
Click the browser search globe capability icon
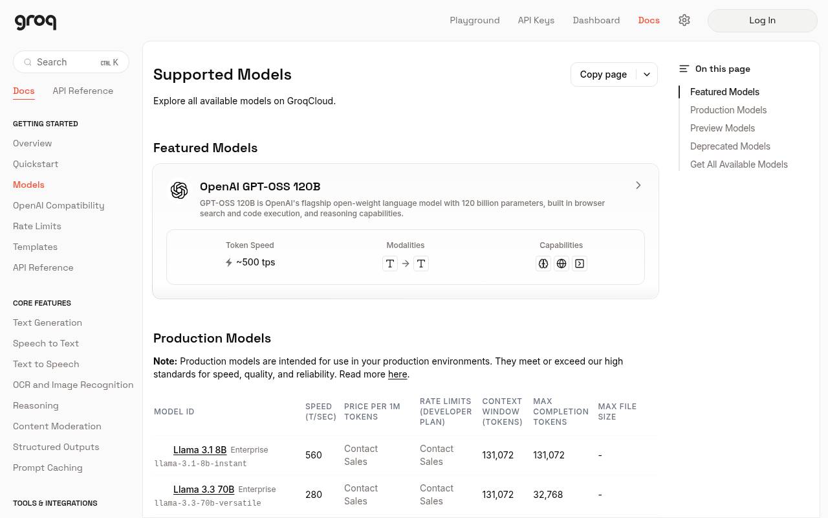pyautogui.click(x=561, y=264)
